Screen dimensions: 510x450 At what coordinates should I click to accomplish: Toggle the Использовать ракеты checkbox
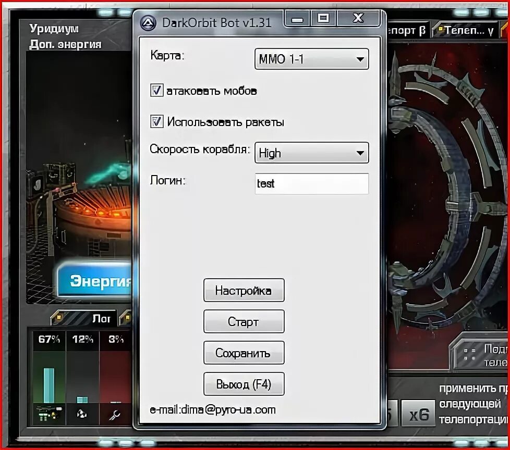[x=156, y=121]
